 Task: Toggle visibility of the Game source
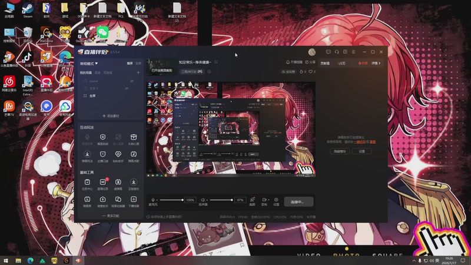131,81
